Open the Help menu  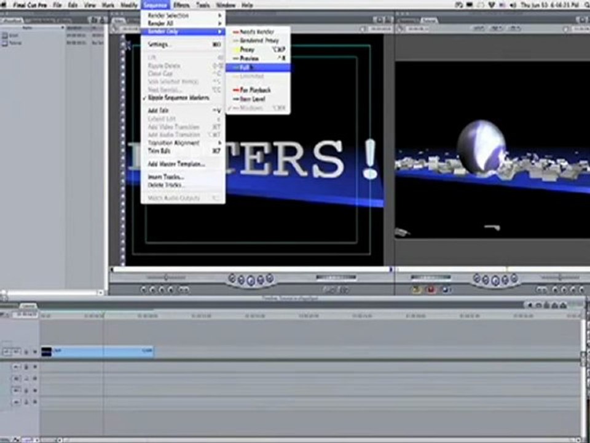coord(247,5)
